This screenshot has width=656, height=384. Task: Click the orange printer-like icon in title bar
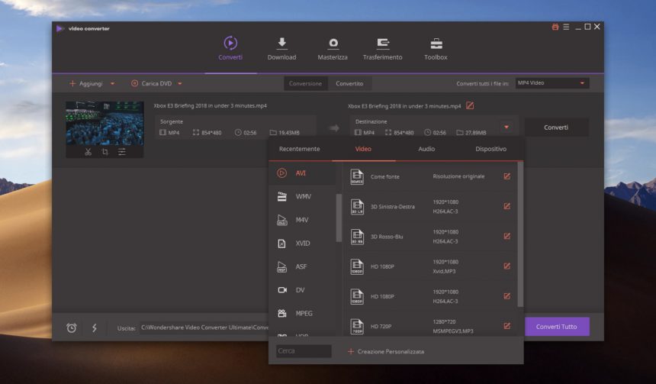555,27
